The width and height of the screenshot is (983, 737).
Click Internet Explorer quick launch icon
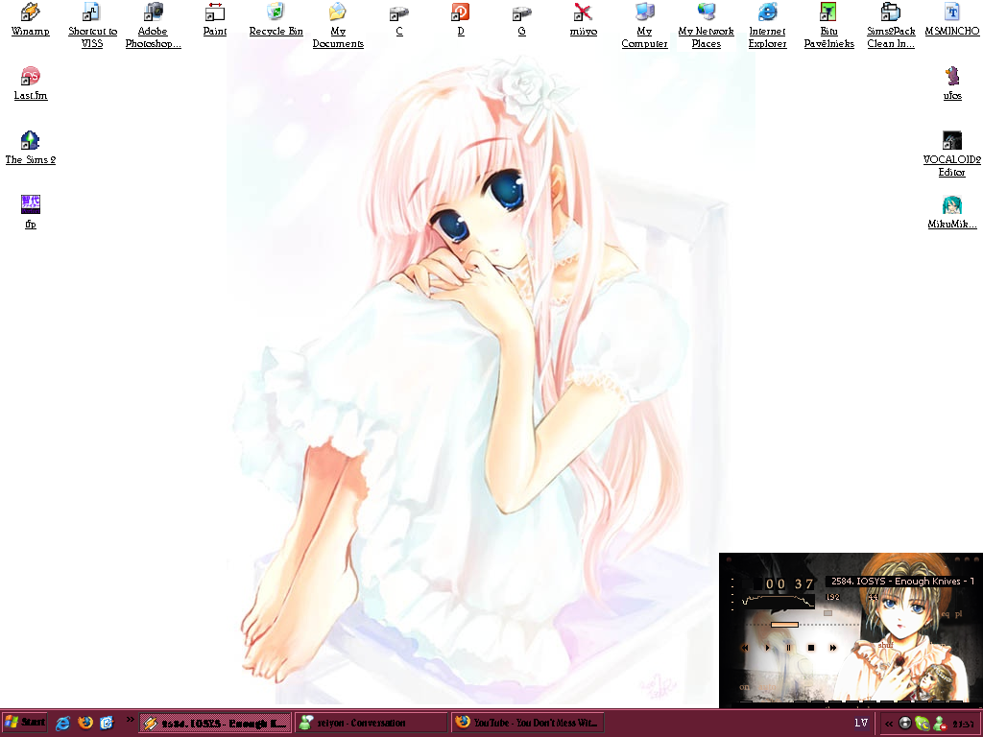click(62, 723)
